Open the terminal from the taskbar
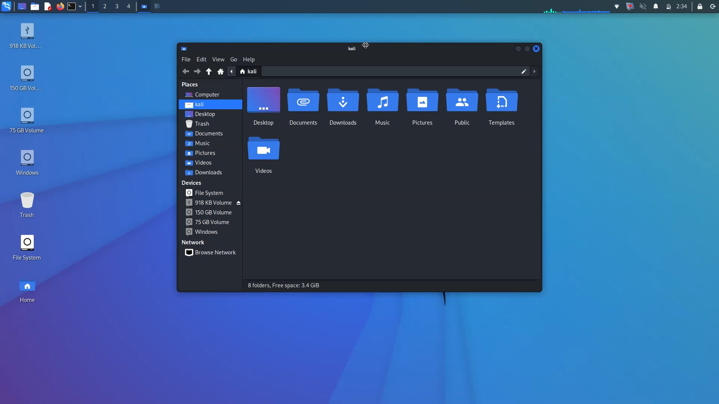Screen dimensions: 719x404 (71, 6)
